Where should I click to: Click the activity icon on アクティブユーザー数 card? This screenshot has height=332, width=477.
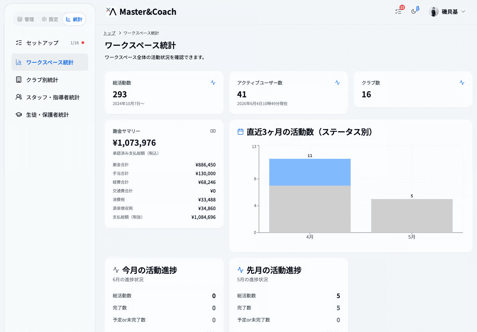click(x=337, y=83)
